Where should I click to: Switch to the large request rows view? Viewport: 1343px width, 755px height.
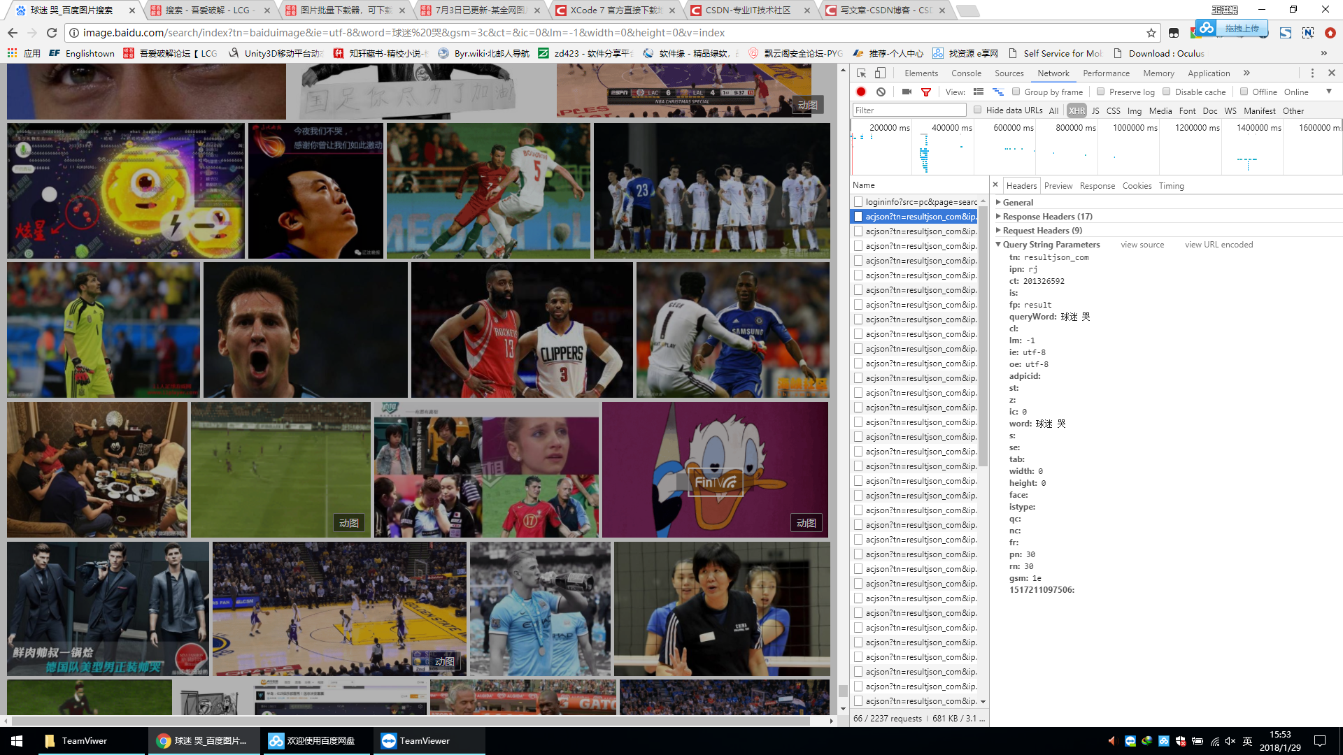[979, 92]
